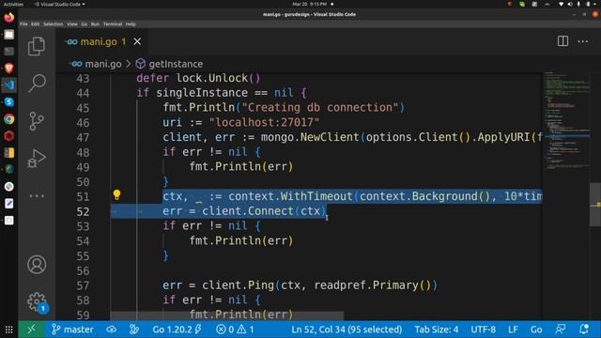Open the Explorer view in the activity bar

[37, 46]
